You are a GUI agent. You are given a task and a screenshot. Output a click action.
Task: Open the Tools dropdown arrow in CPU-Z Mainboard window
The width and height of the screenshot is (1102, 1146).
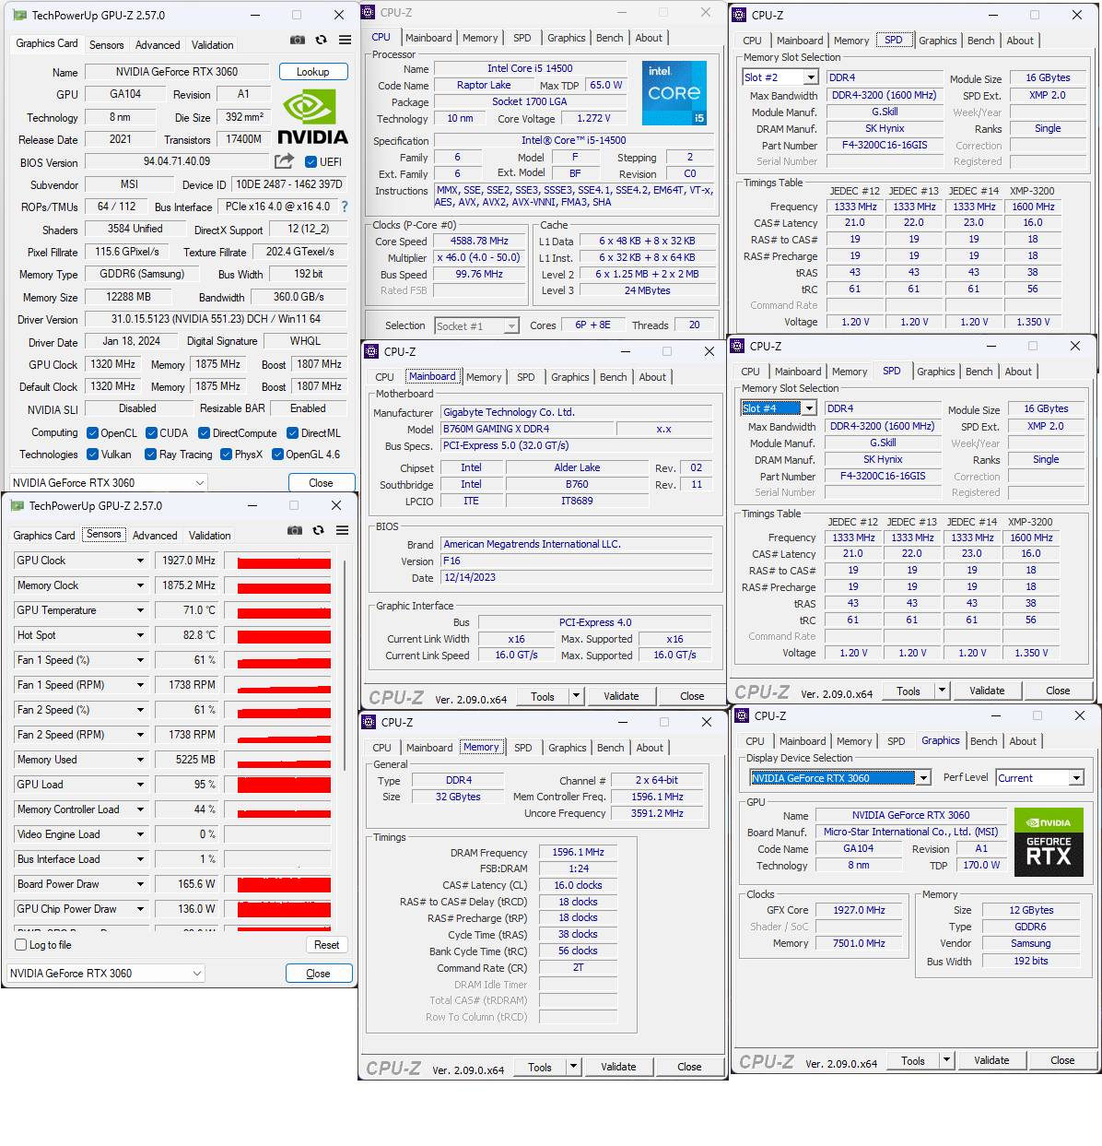point(577,696)
